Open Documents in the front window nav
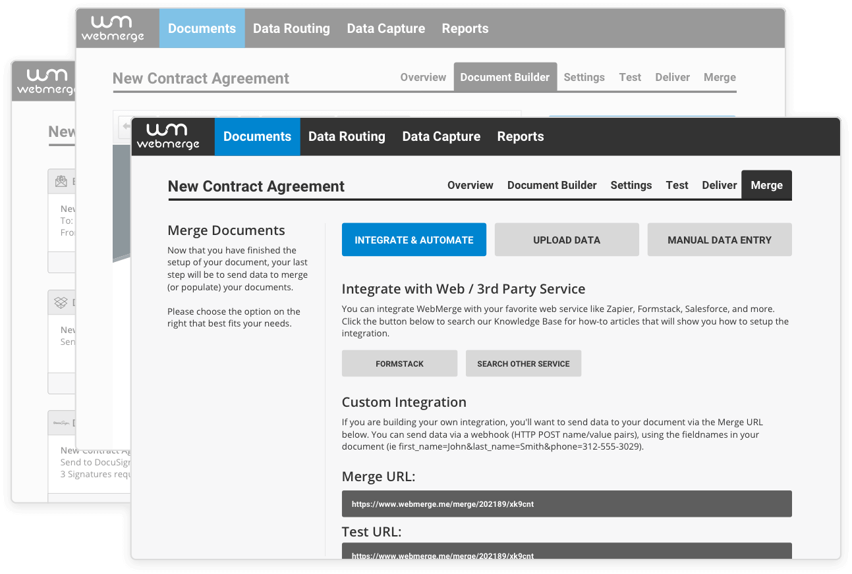 coord(257,136)
